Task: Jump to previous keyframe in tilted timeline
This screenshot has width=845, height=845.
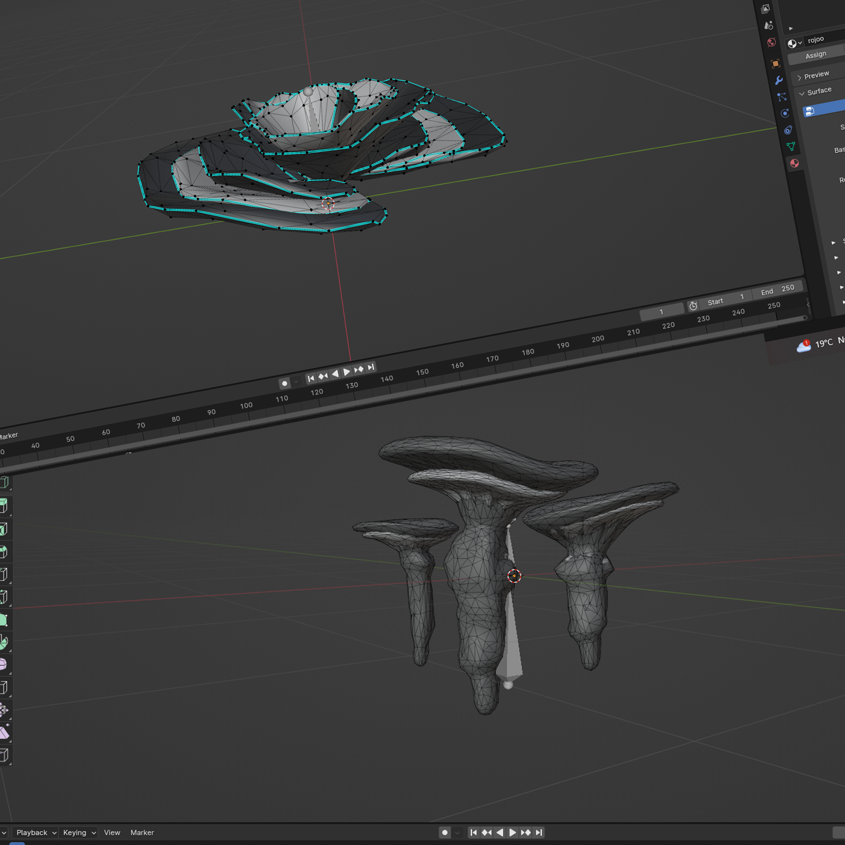Action: 323,376
